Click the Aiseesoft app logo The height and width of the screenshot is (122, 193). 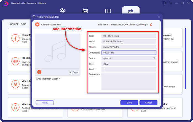point(6,3)
